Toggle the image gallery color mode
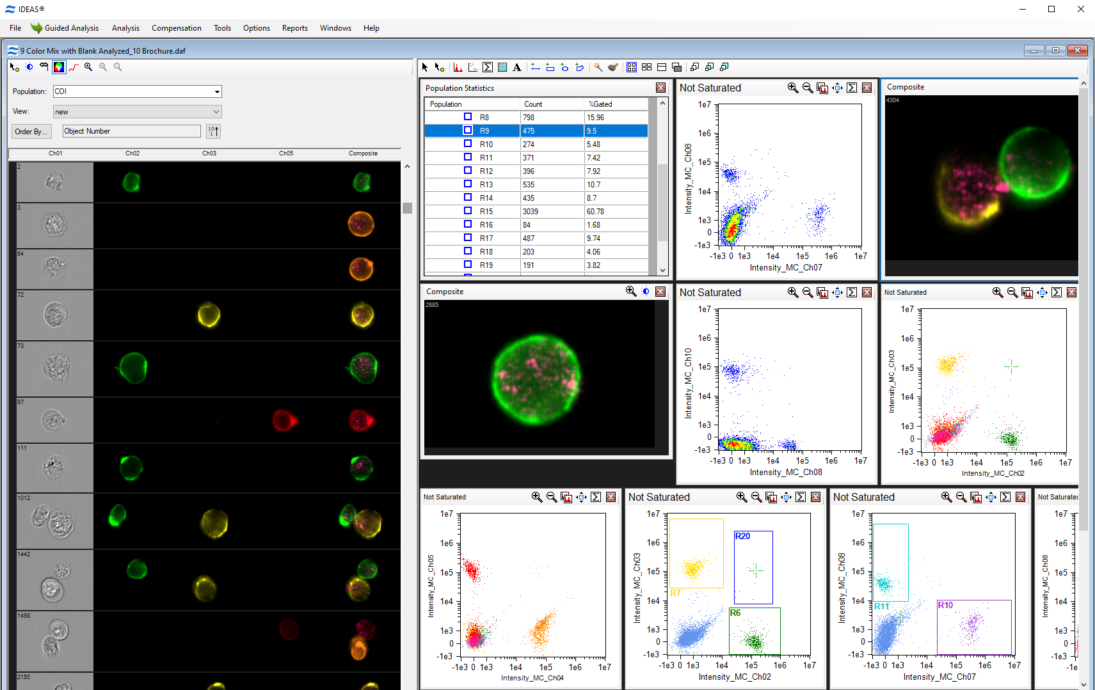This screenshot has height=690, width=1095. point(58,67)
